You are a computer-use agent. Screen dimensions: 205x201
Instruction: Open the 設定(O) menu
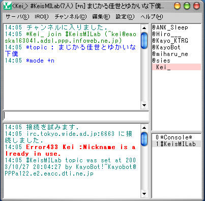pos(125,17)
